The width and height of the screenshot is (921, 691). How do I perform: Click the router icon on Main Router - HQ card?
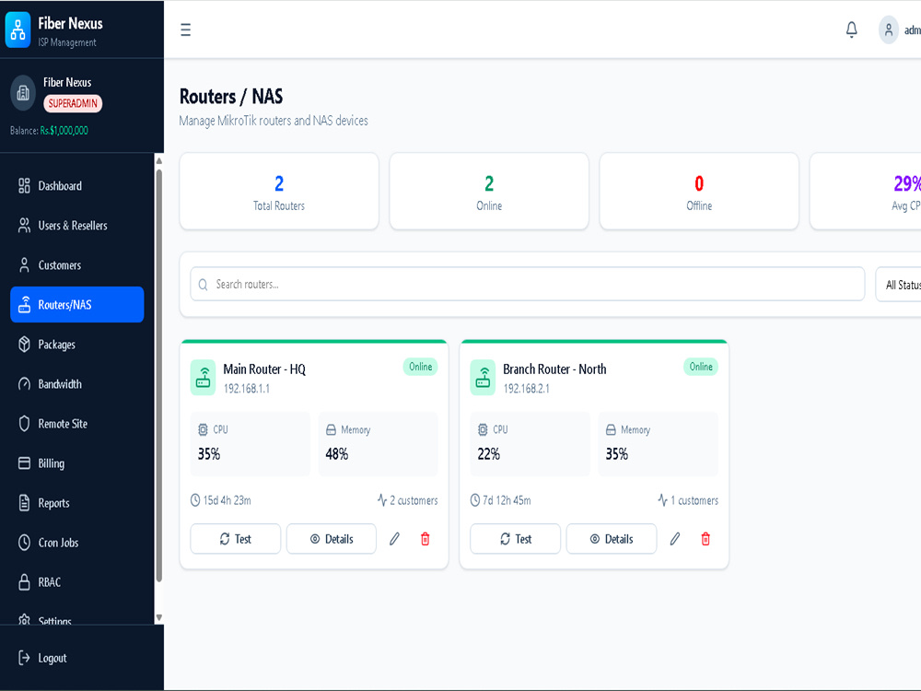(204, 377)
